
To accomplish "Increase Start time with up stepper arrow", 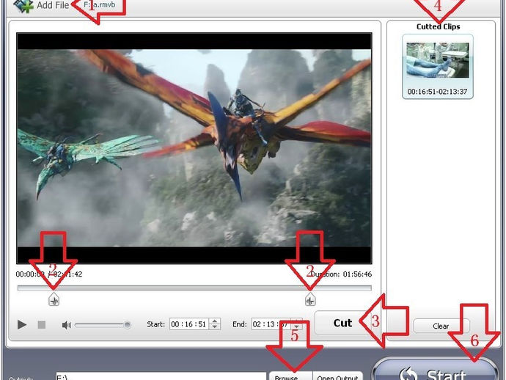I will pyautogui.click(x=215, y=321).
